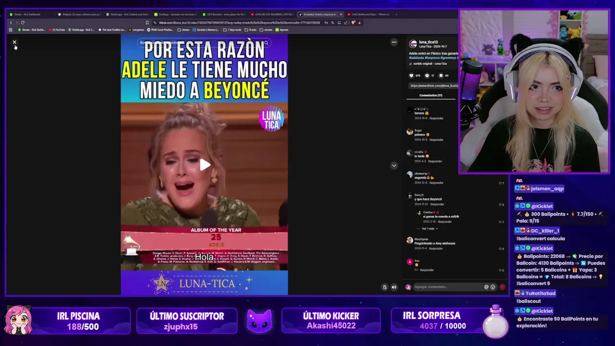Close the TikTok video viewer with X
This screenshot has height=346, width=615.
click(x=14, y=42)
